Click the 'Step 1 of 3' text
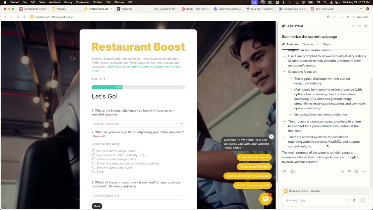Image resolution: width=373 pixels, height=210 pixels. pos(98,79)
